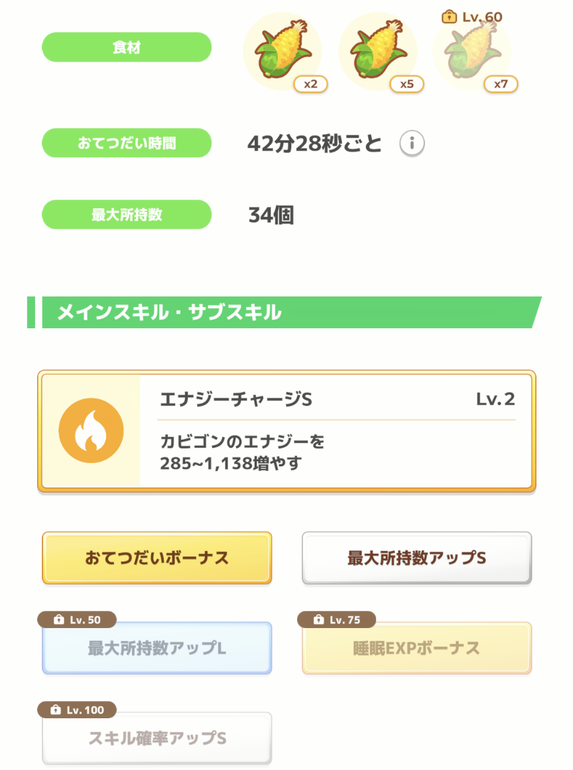The height and width of the screenshot is (770, 573).
Task: Select the locked 最大所持数アップL skill
Action: pos(157,648)
